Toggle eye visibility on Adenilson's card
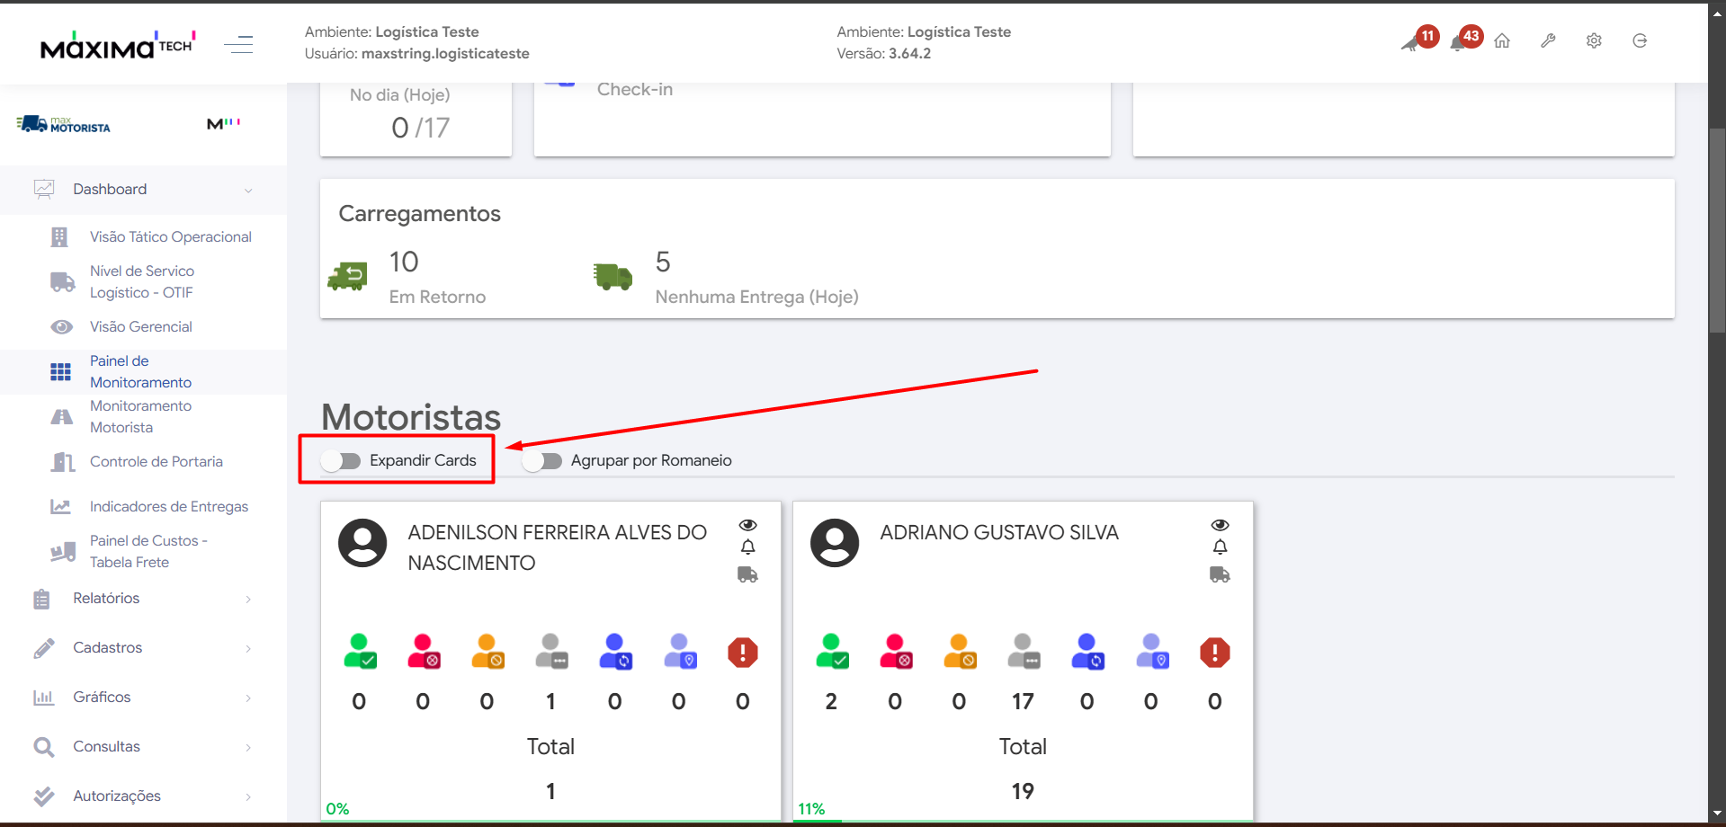The height and width of the screenshot is (827, 1726). 747,525
